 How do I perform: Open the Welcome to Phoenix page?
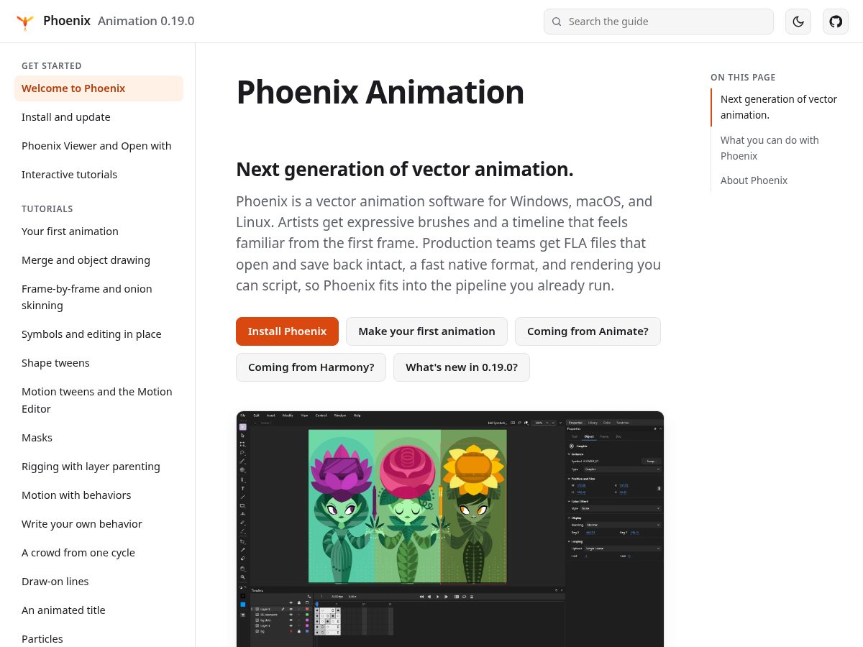coord(99,88)
